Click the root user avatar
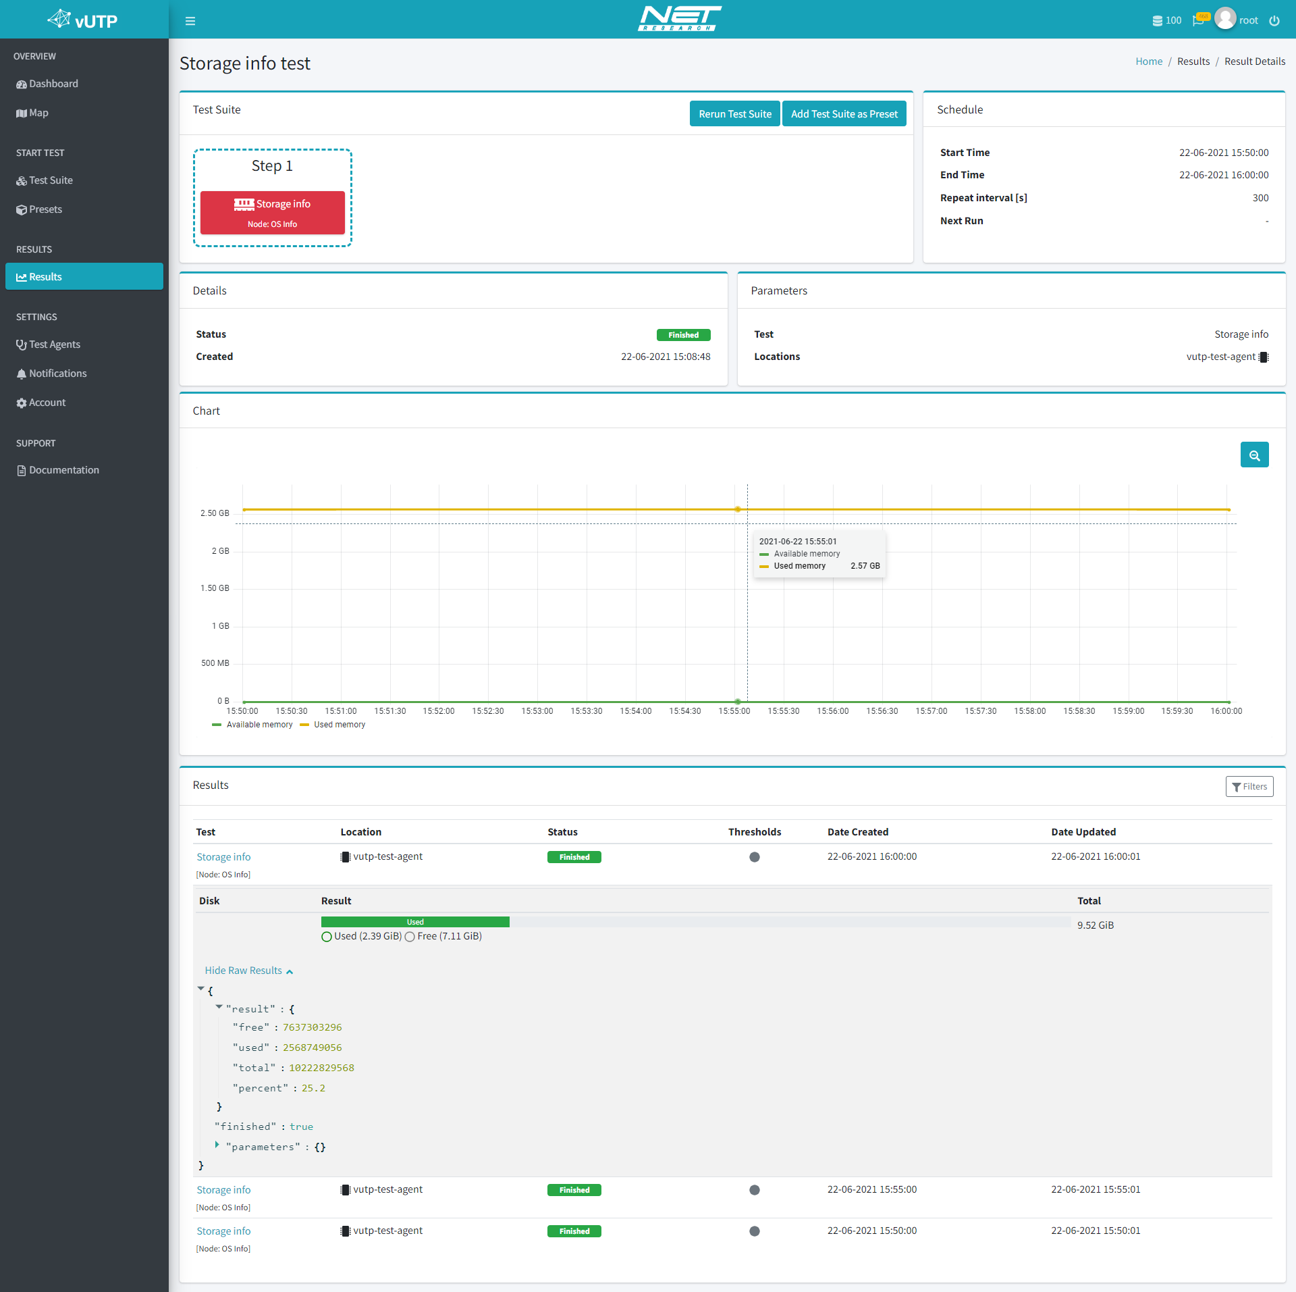 (x=1225, y=19)
